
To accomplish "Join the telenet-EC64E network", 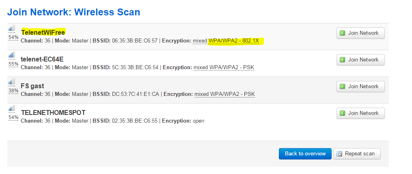I will [x=360, y=60].
